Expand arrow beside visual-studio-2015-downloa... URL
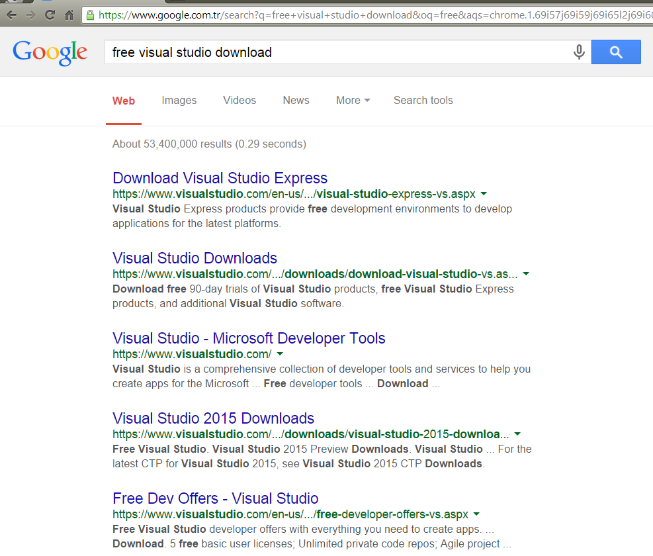 pyautogui.click(x=517, y=434)
